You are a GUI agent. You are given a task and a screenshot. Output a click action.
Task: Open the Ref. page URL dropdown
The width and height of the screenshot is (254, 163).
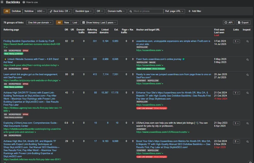click(x=174, y=11)
